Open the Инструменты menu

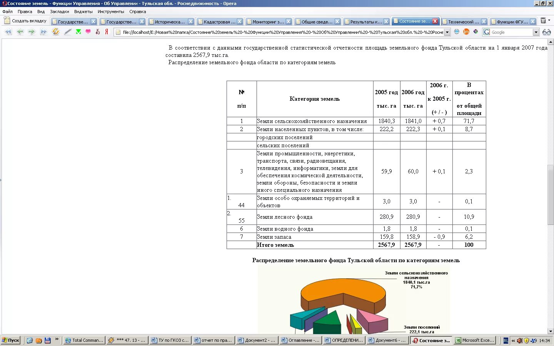(x=111, y=12)
